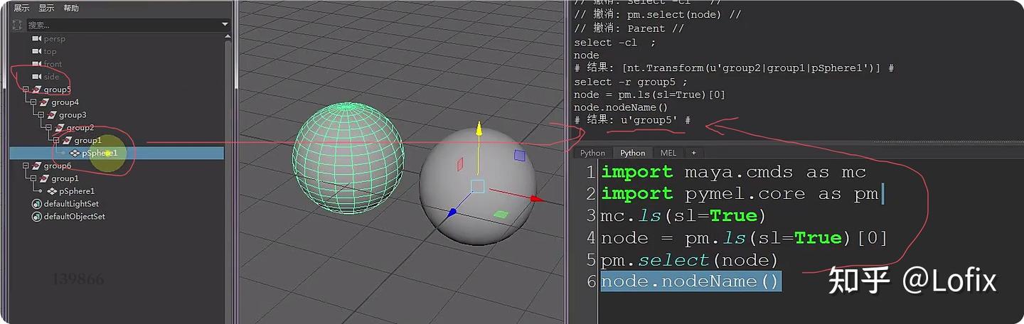
Task: Click history line 'select -cl ;'
Action: (x=614, y=43)
